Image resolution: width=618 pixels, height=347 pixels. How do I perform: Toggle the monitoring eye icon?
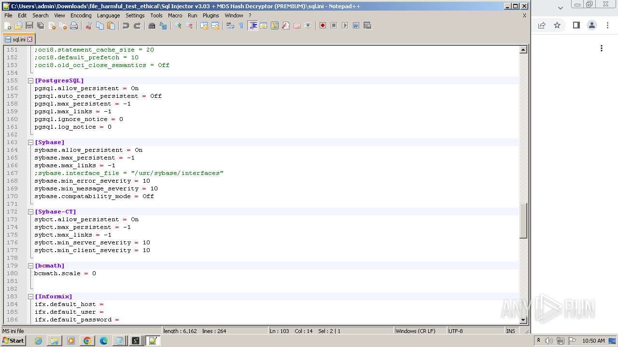[308, 26]
